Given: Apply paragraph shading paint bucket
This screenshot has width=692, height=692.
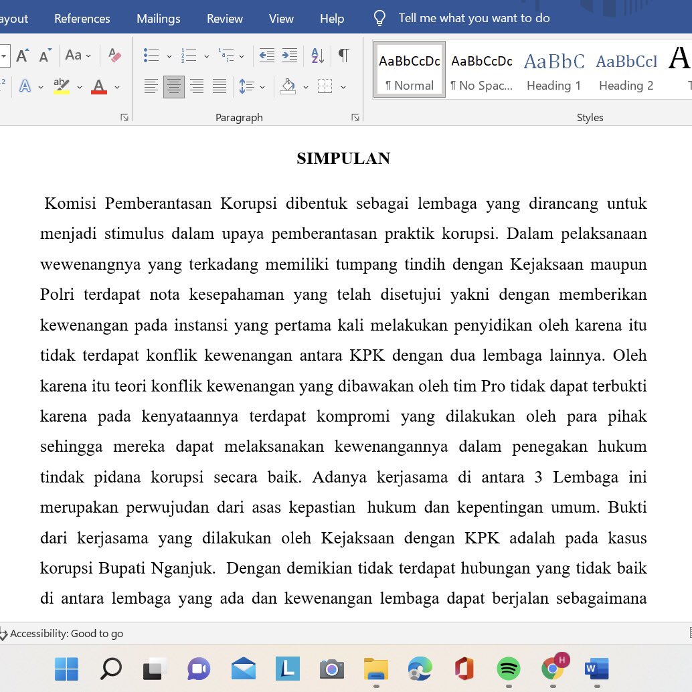Looking at the screenshot, I should tap(288, 86).
